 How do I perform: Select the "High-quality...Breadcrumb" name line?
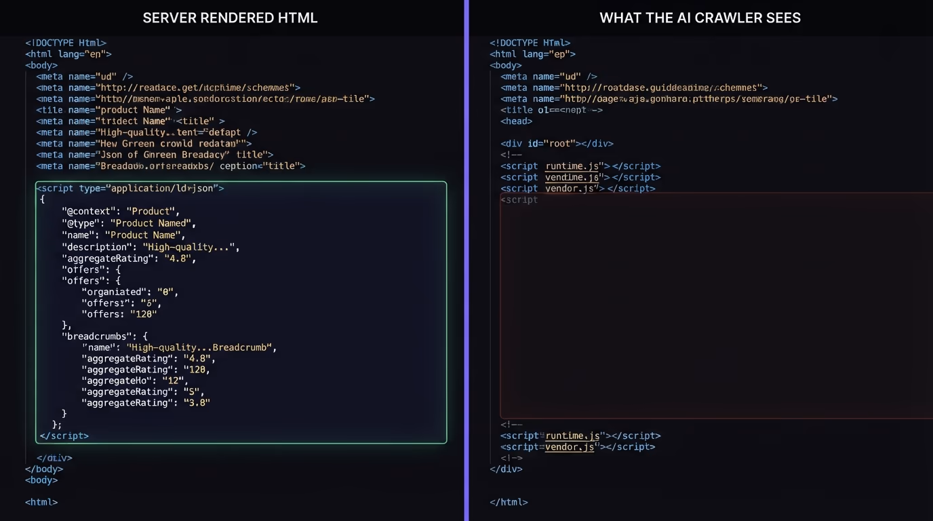[x=179, y=347]
